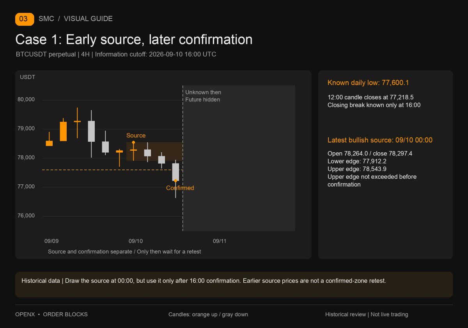Click the 80,000 price axis label

click(x=26, y=100)
